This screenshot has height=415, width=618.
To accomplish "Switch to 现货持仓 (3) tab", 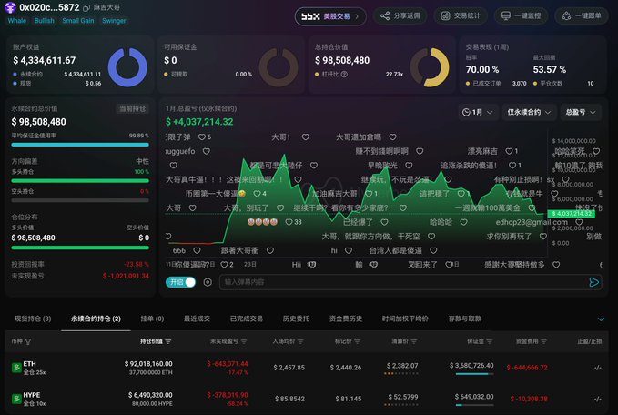I will point(33,319).
